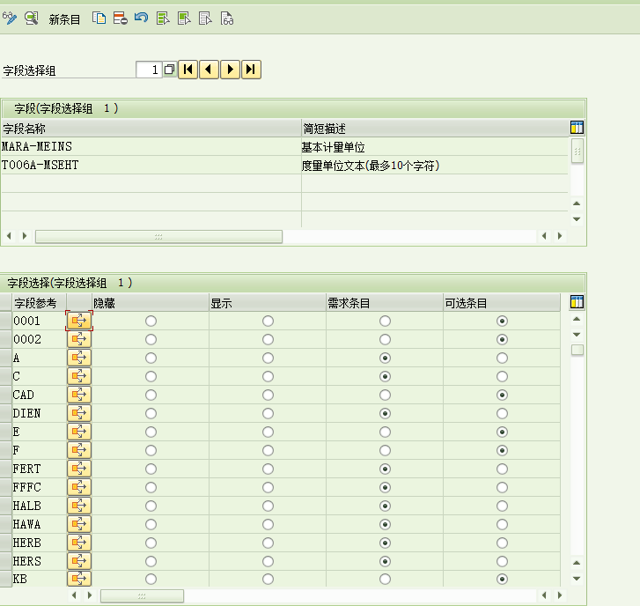Open table settings icon for the 字段 table

pos(577,128)
